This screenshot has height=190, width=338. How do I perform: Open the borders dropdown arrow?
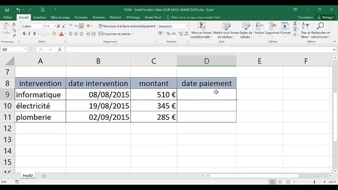click(48, 34)
